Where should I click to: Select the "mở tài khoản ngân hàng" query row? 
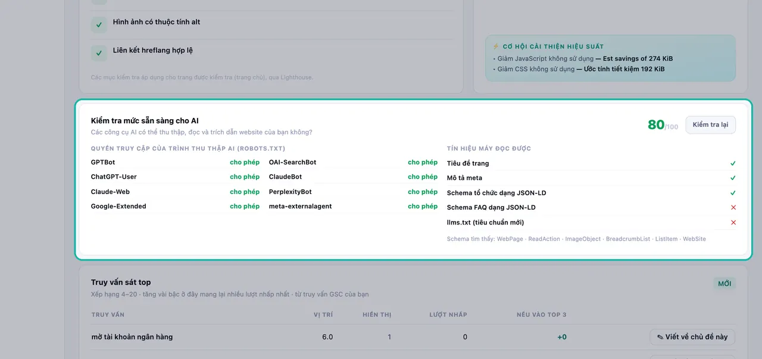tap(413, 337)
